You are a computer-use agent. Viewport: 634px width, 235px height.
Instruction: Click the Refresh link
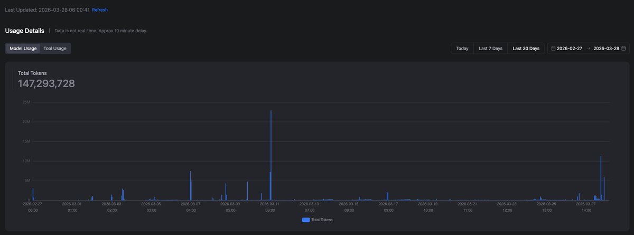(x=100, y=10)
